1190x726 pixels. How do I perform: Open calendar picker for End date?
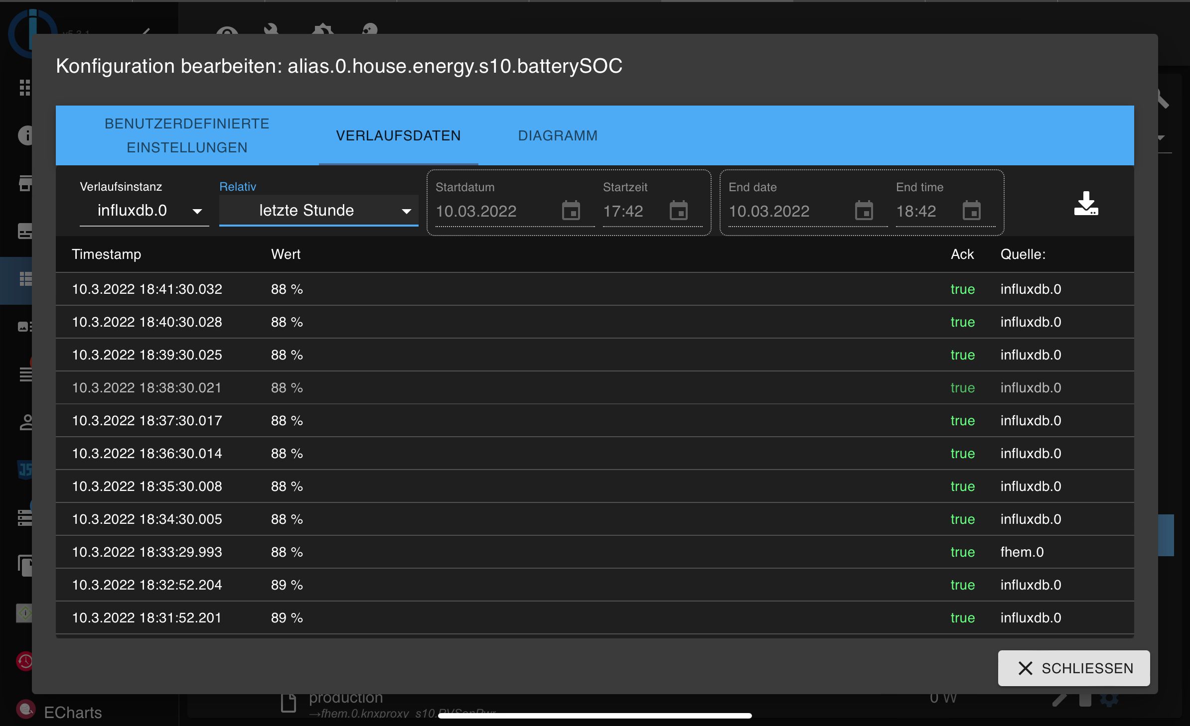coord(864,211)
